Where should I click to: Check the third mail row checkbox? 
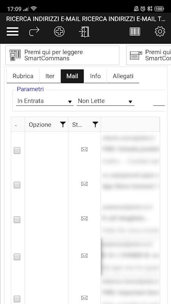(x=17, y=220)
